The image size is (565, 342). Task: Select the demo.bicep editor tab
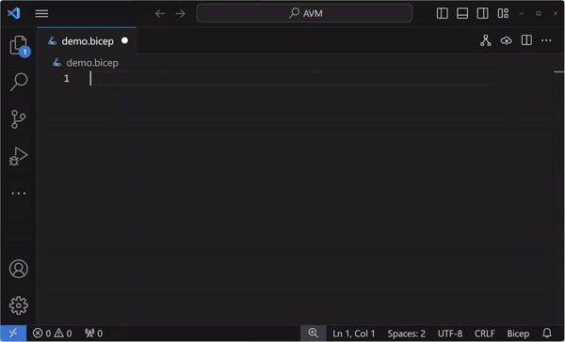coord(87,41)
